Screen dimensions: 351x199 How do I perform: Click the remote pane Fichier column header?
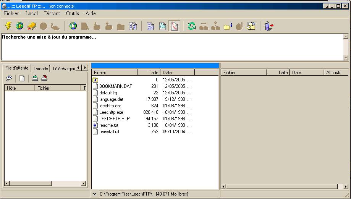click(244, 73)
